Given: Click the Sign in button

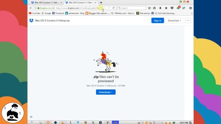Looking at the screenshot, I should [x=157, y=21].
